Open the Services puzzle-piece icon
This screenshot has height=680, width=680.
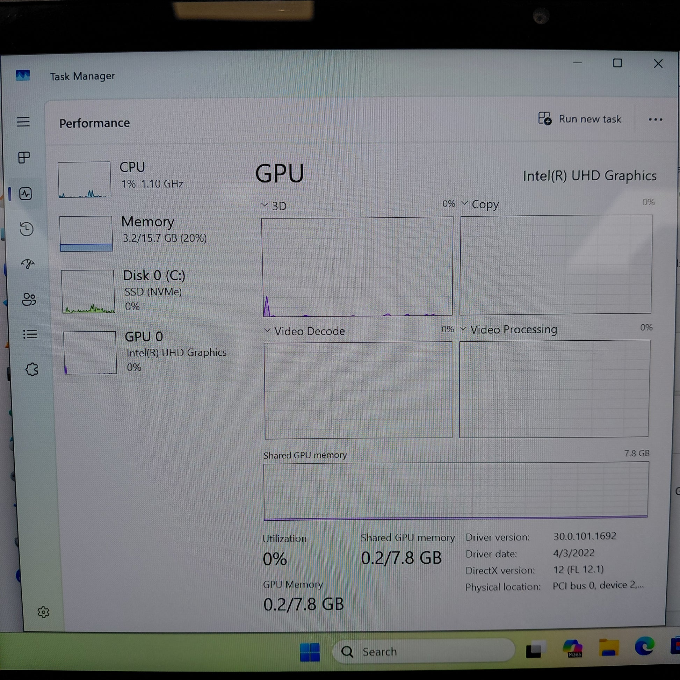(32, 370)
